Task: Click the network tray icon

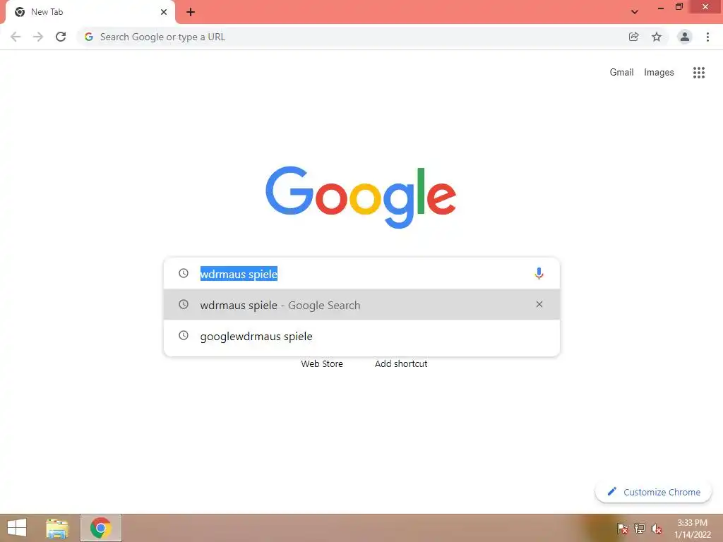Action: [640, 528]
